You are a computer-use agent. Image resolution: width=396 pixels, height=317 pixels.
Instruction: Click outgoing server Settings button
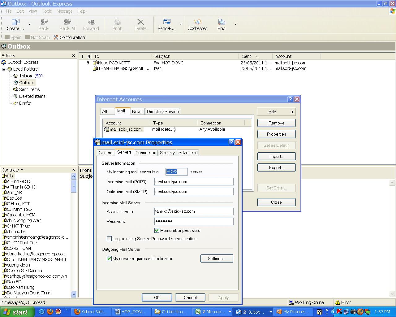[x=217, y=258]
